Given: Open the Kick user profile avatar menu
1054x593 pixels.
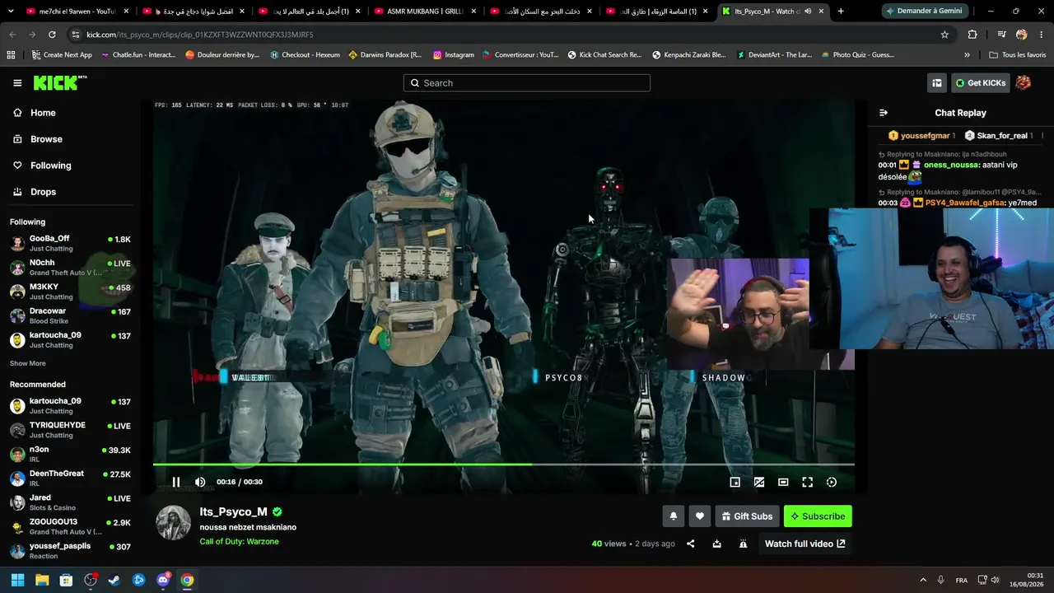Looking at the screenshot, I should pyautogui.click(x=1024, y=83).
